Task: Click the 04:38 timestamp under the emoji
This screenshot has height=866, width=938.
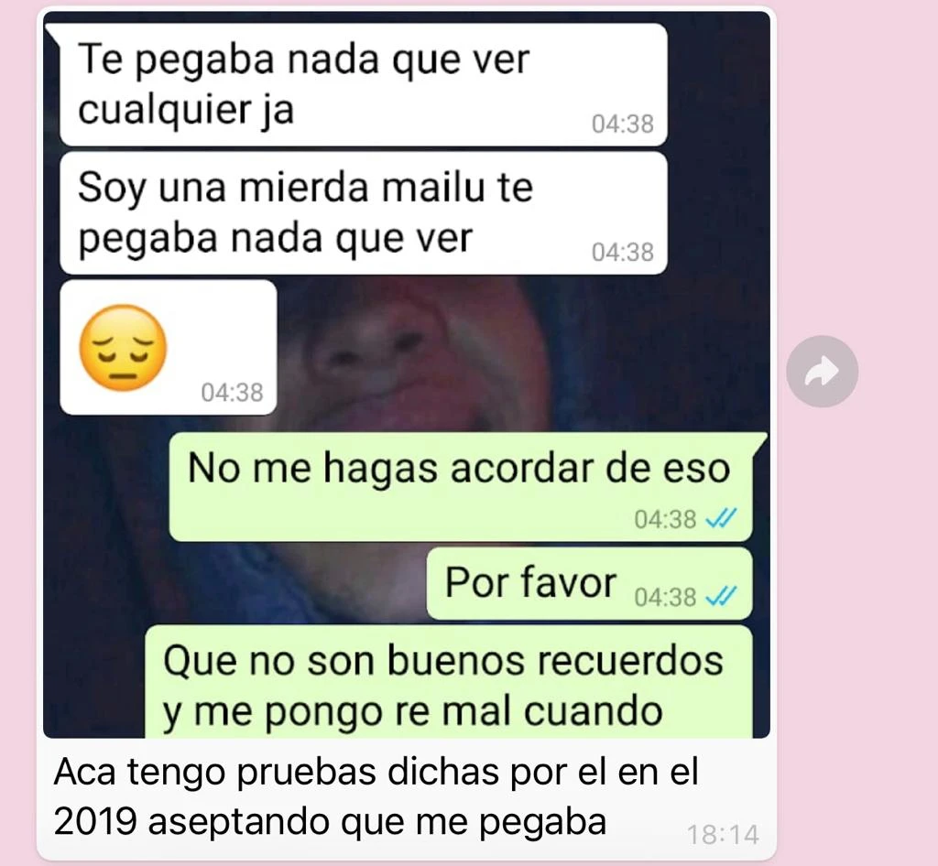Action: tap(232, 393)
